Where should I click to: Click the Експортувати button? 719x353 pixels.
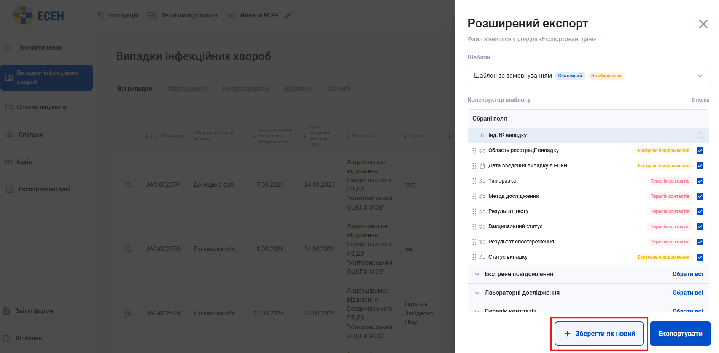[680, 334]
